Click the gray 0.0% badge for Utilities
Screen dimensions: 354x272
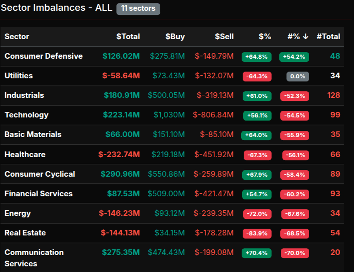(x=298, y=76)
